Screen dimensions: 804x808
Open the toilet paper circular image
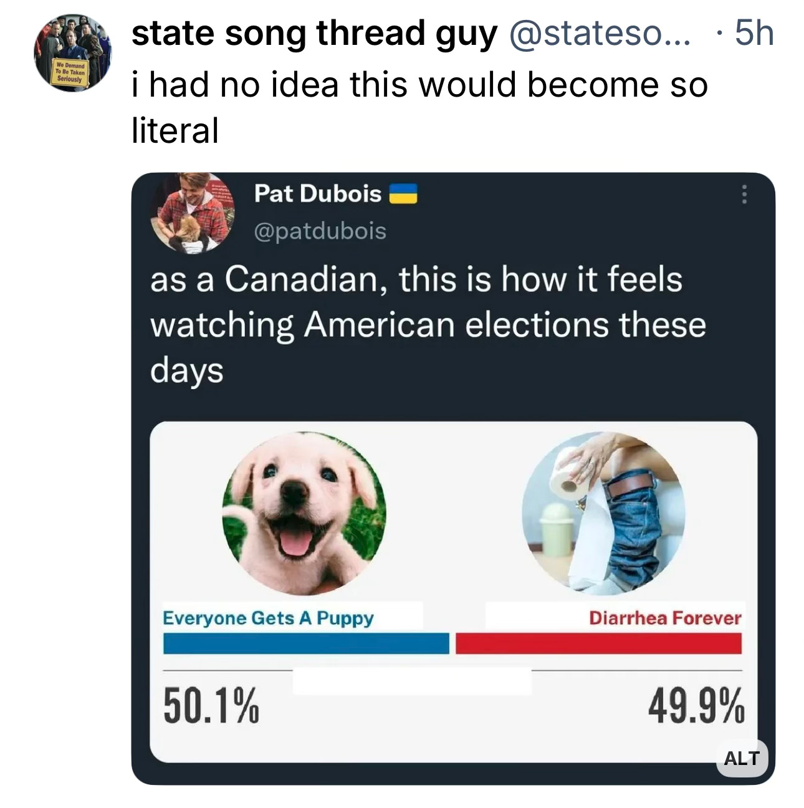click(x=603, y=513)
